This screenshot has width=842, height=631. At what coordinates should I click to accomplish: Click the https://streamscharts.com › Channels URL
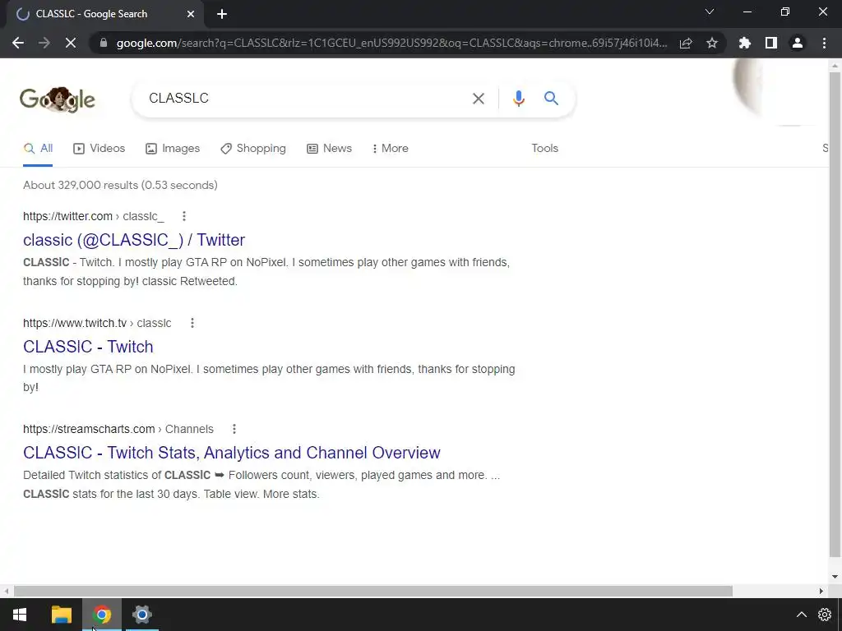pyautogui.click(x=118, y=429)
